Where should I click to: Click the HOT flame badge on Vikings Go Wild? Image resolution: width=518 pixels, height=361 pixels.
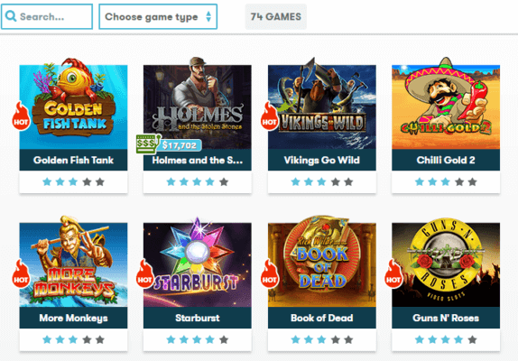[269, 116]
